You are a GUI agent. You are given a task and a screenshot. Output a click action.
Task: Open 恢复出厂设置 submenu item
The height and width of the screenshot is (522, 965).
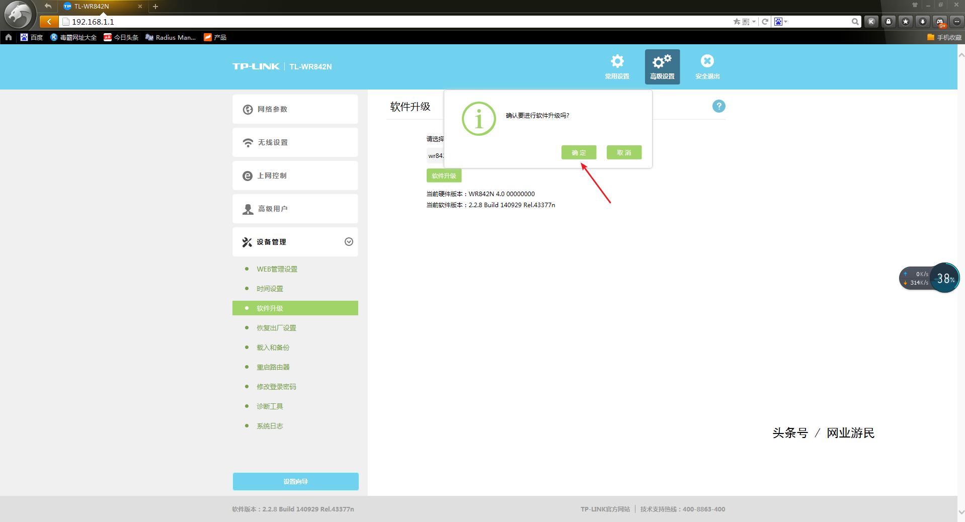pyautogui.click(x=276, y=328)
